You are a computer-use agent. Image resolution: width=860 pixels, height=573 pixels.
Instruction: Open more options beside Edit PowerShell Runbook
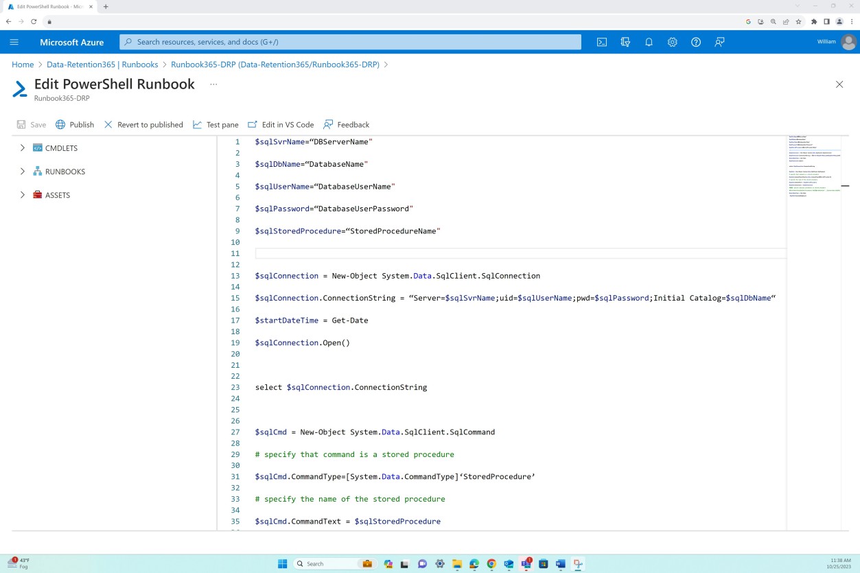213,84
